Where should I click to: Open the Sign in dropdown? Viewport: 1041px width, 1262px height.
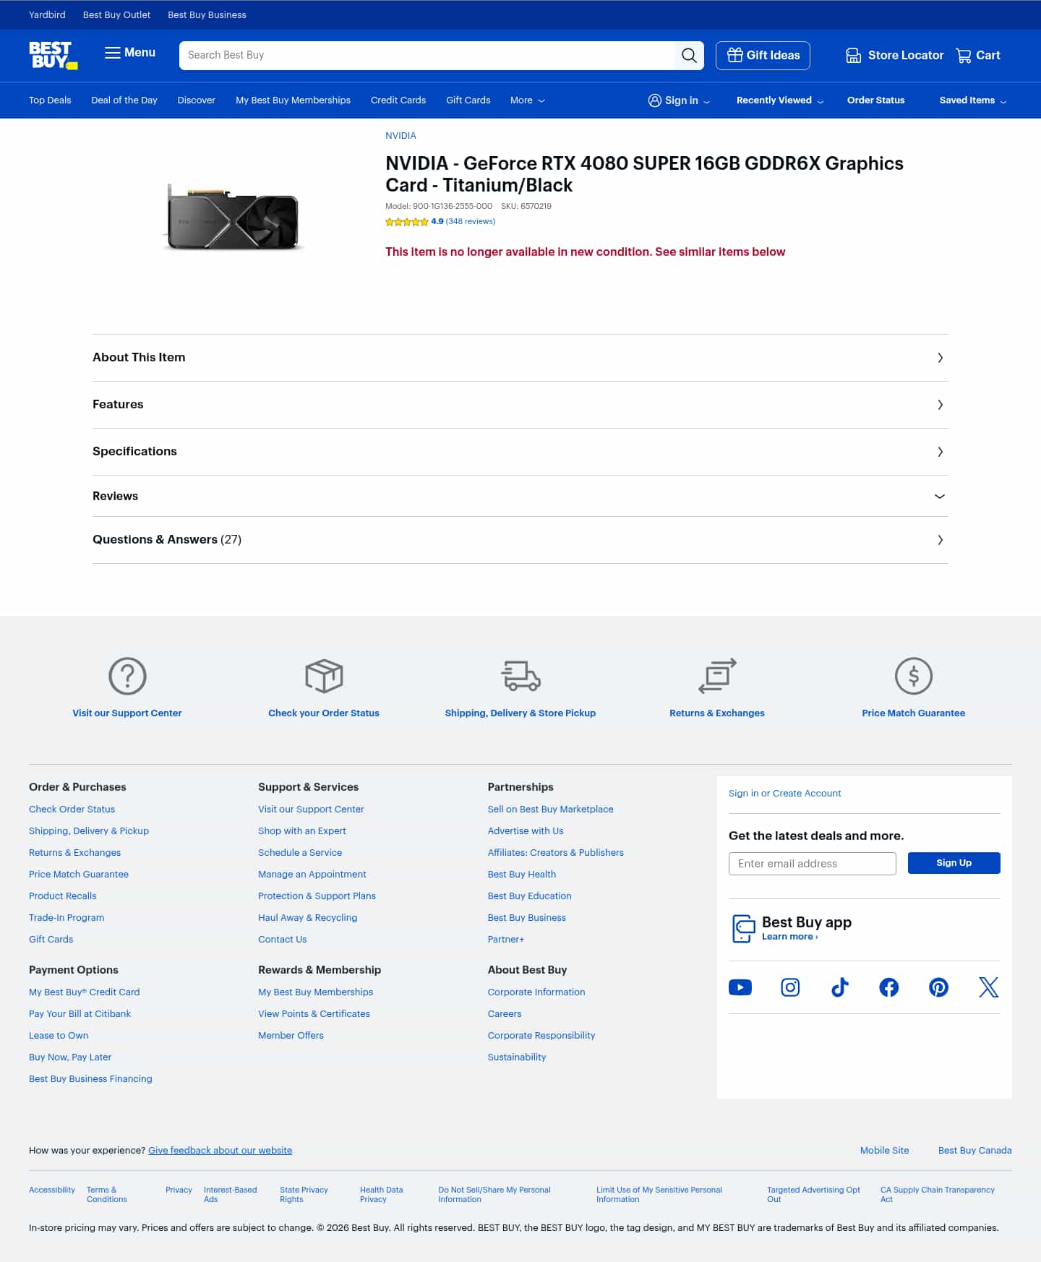coord(679,100)
